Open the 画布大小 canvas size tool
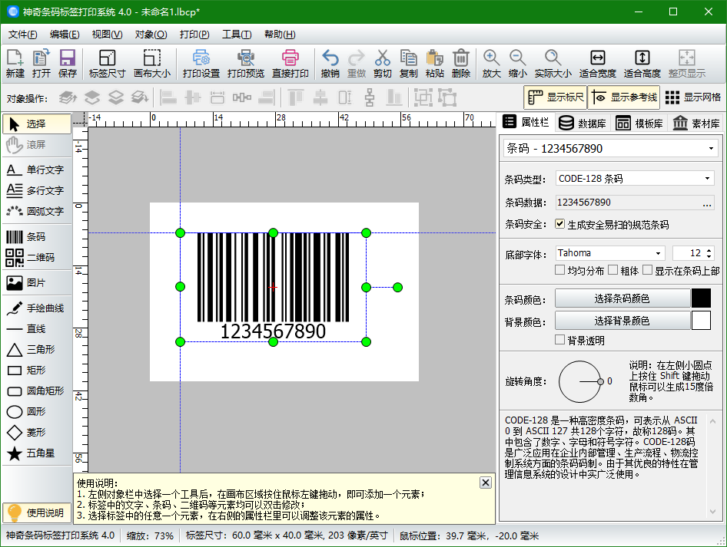Image resolution: width=727 pixels, height=547 pixels. [152, 64]
